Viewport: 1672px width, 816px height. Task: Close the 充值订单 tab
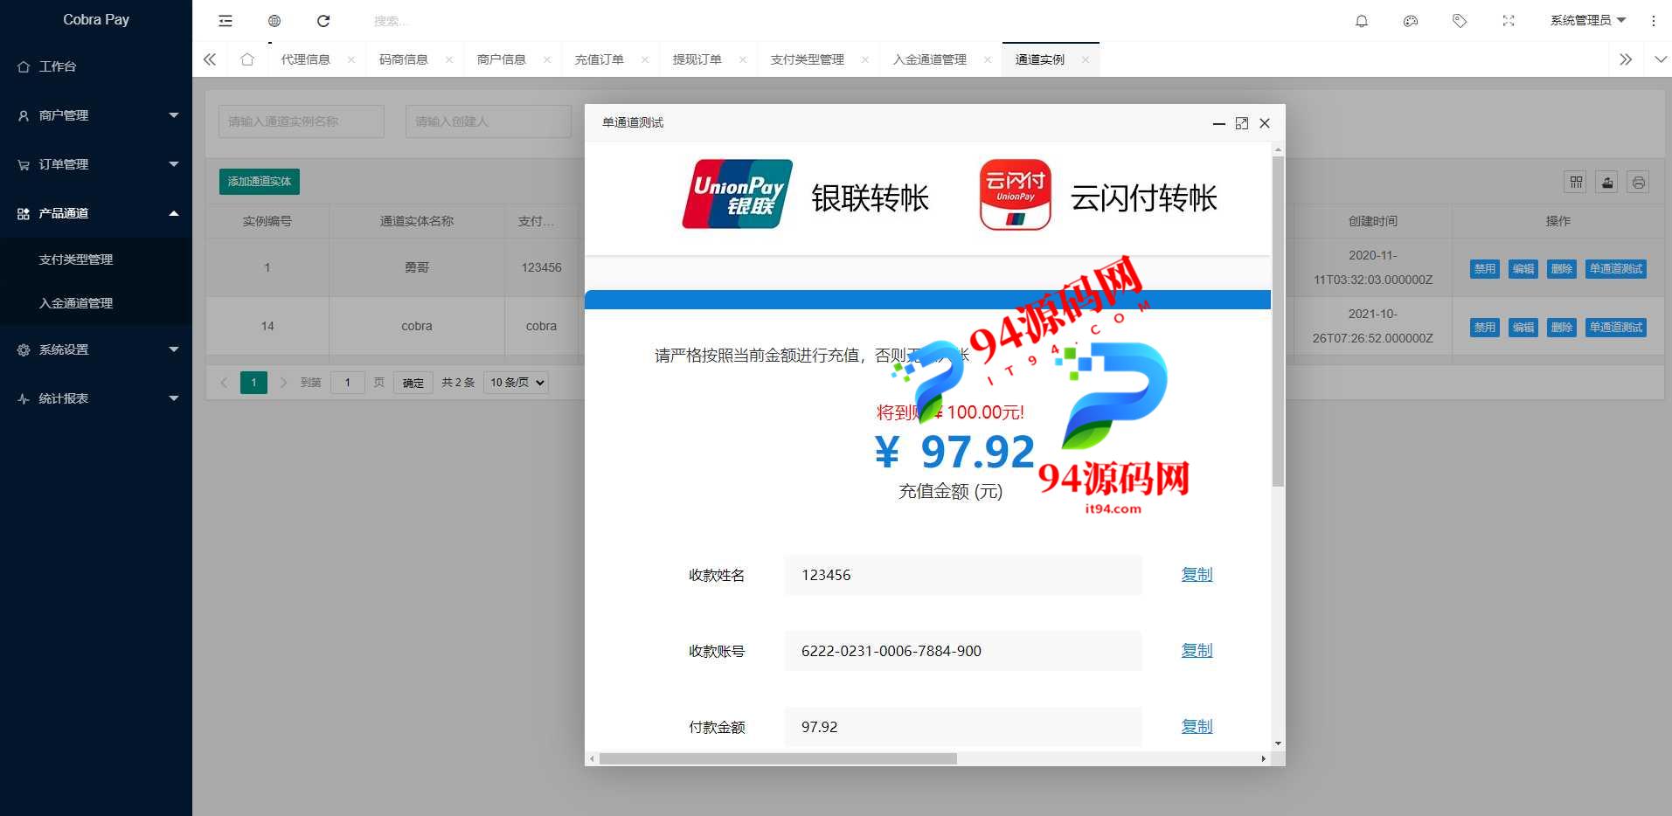point(645,59)
